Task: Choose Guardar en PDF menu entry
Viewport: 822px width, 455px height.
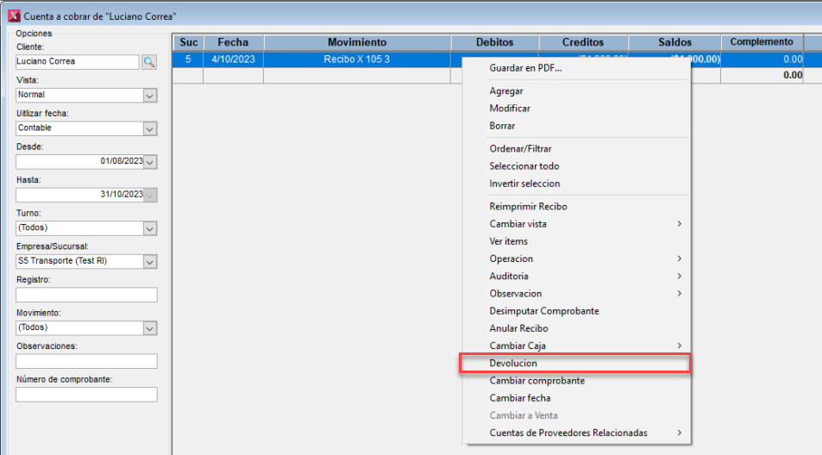Action: click(524, 68)
